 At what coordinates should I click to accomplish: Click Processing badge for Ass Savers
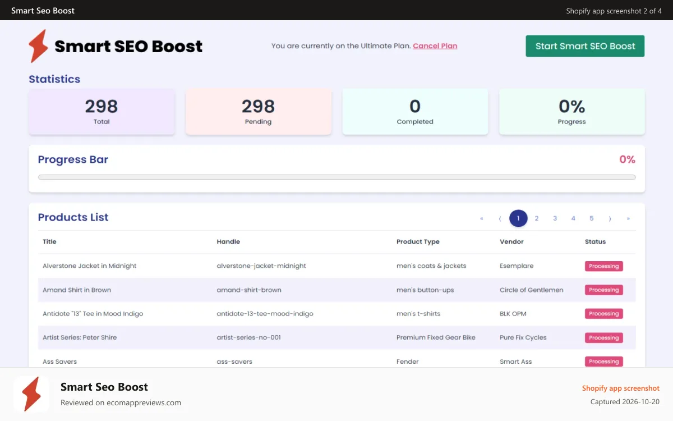tap(604, 361)
